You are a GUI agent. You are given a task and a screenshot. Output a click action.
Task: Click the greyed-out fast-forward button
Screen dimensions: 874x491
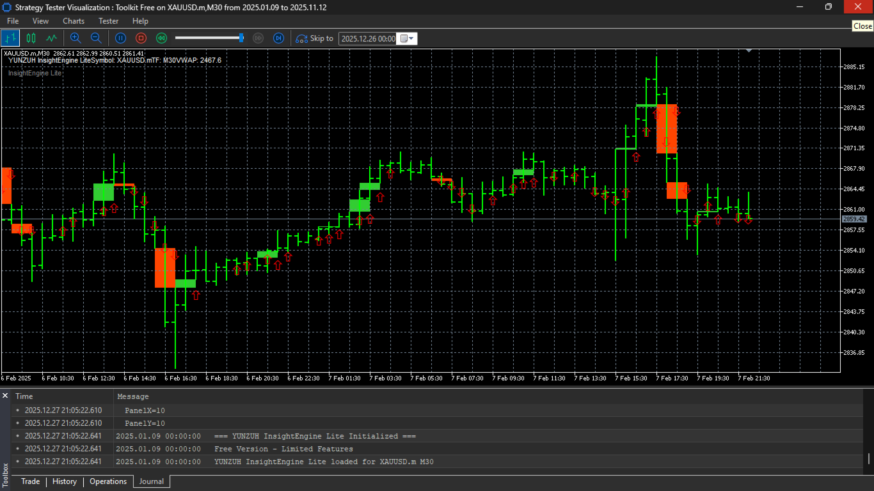point(258,38)
